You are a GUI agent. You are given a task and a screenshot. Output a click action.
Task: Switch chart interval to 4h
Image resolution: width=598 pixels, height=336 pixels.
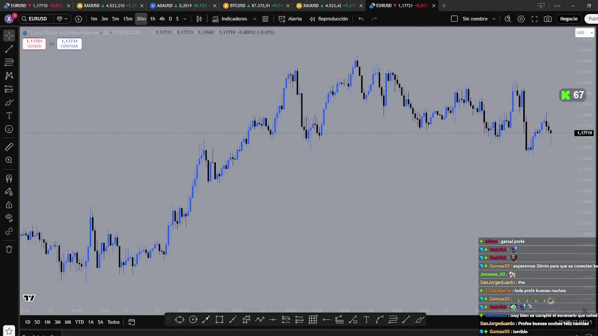[162, 19]
